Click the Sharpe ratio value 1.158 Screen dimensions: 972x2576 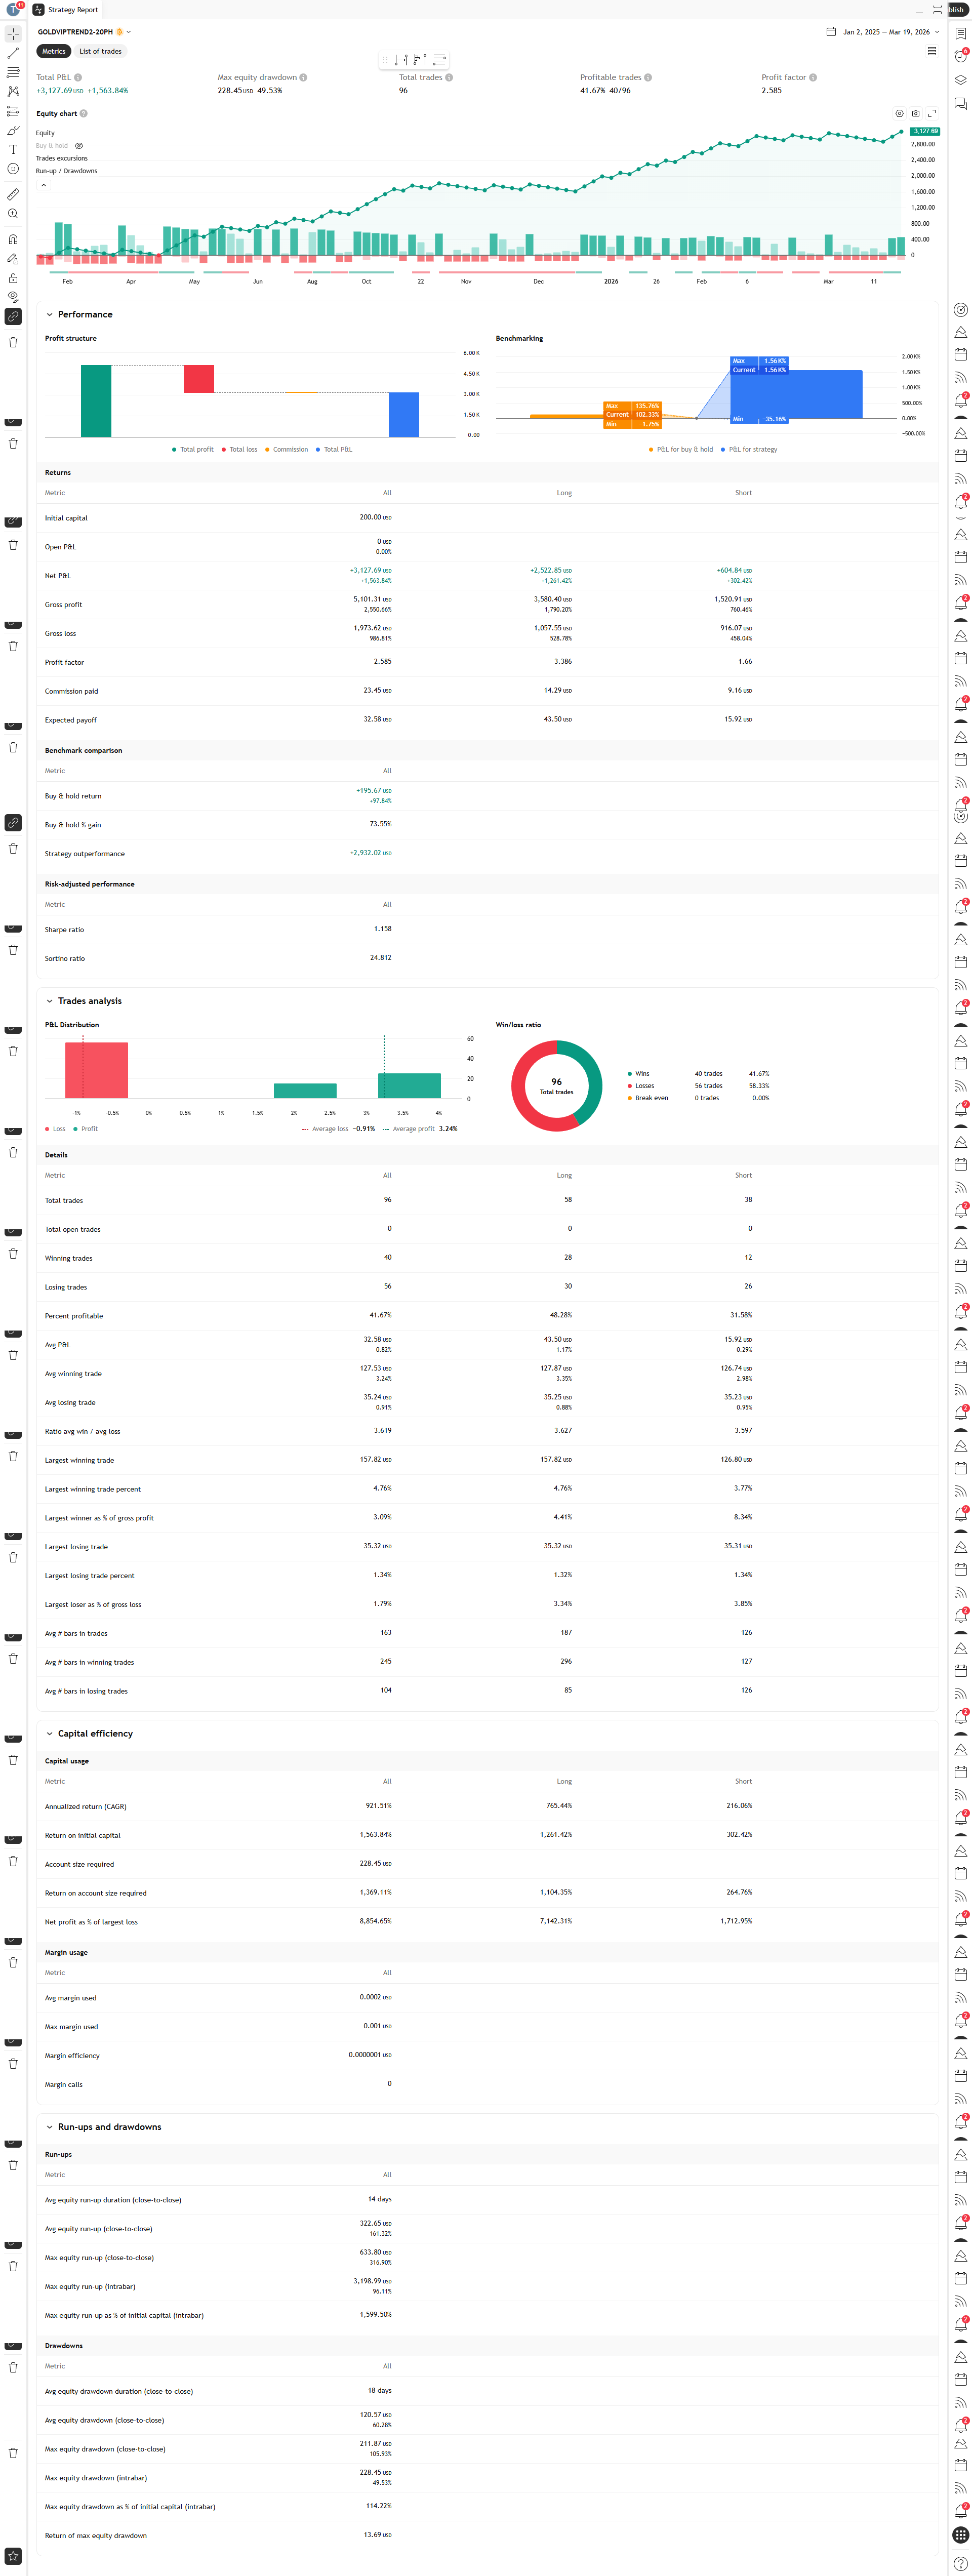pyautogui.click(x=383, y=929)
